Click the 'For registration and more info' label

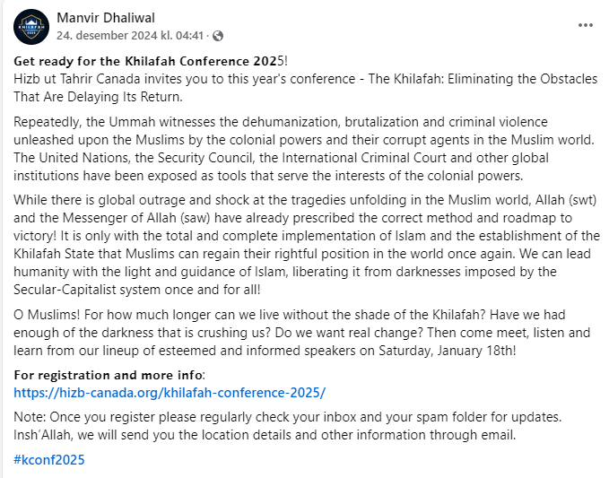coord(110,376)
